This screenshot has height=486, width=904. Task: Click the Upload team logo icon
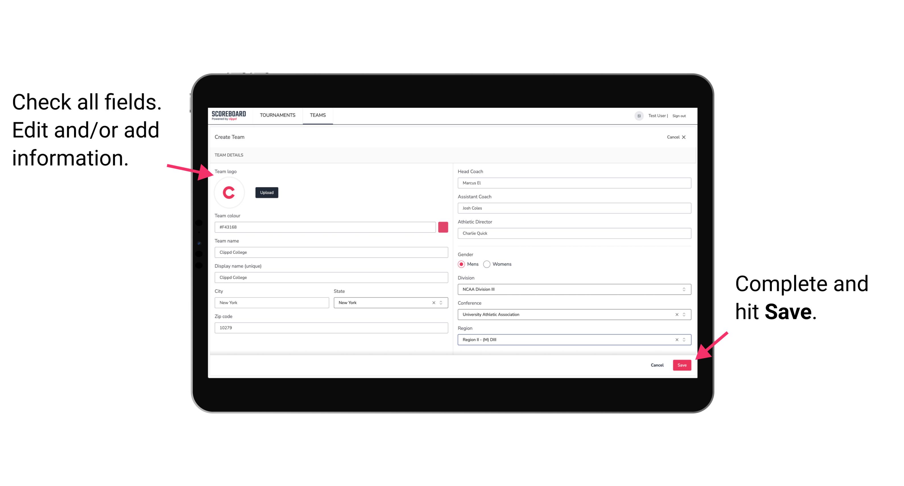tap(266, 192)
